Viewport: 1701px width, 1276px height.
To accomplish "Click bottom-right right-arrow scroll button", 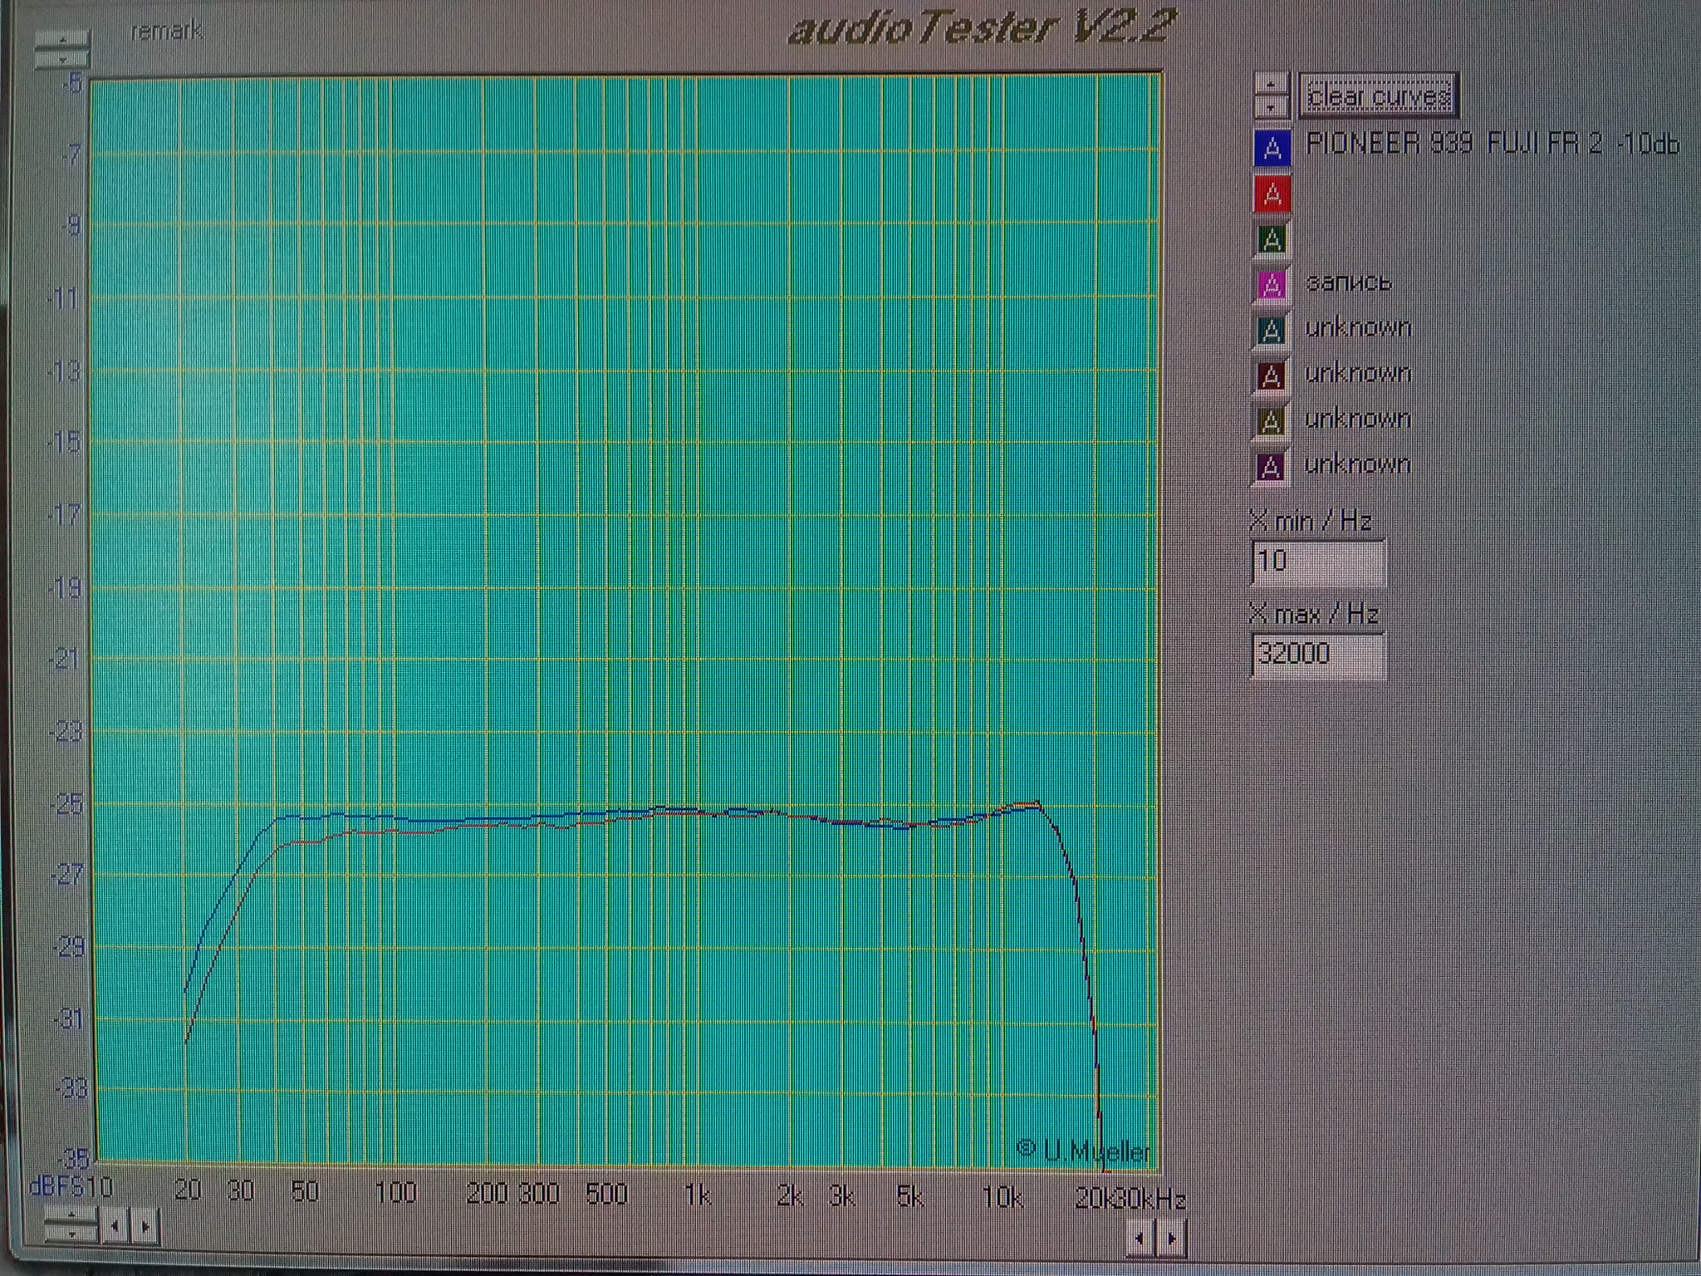I will point(1171,1239).
